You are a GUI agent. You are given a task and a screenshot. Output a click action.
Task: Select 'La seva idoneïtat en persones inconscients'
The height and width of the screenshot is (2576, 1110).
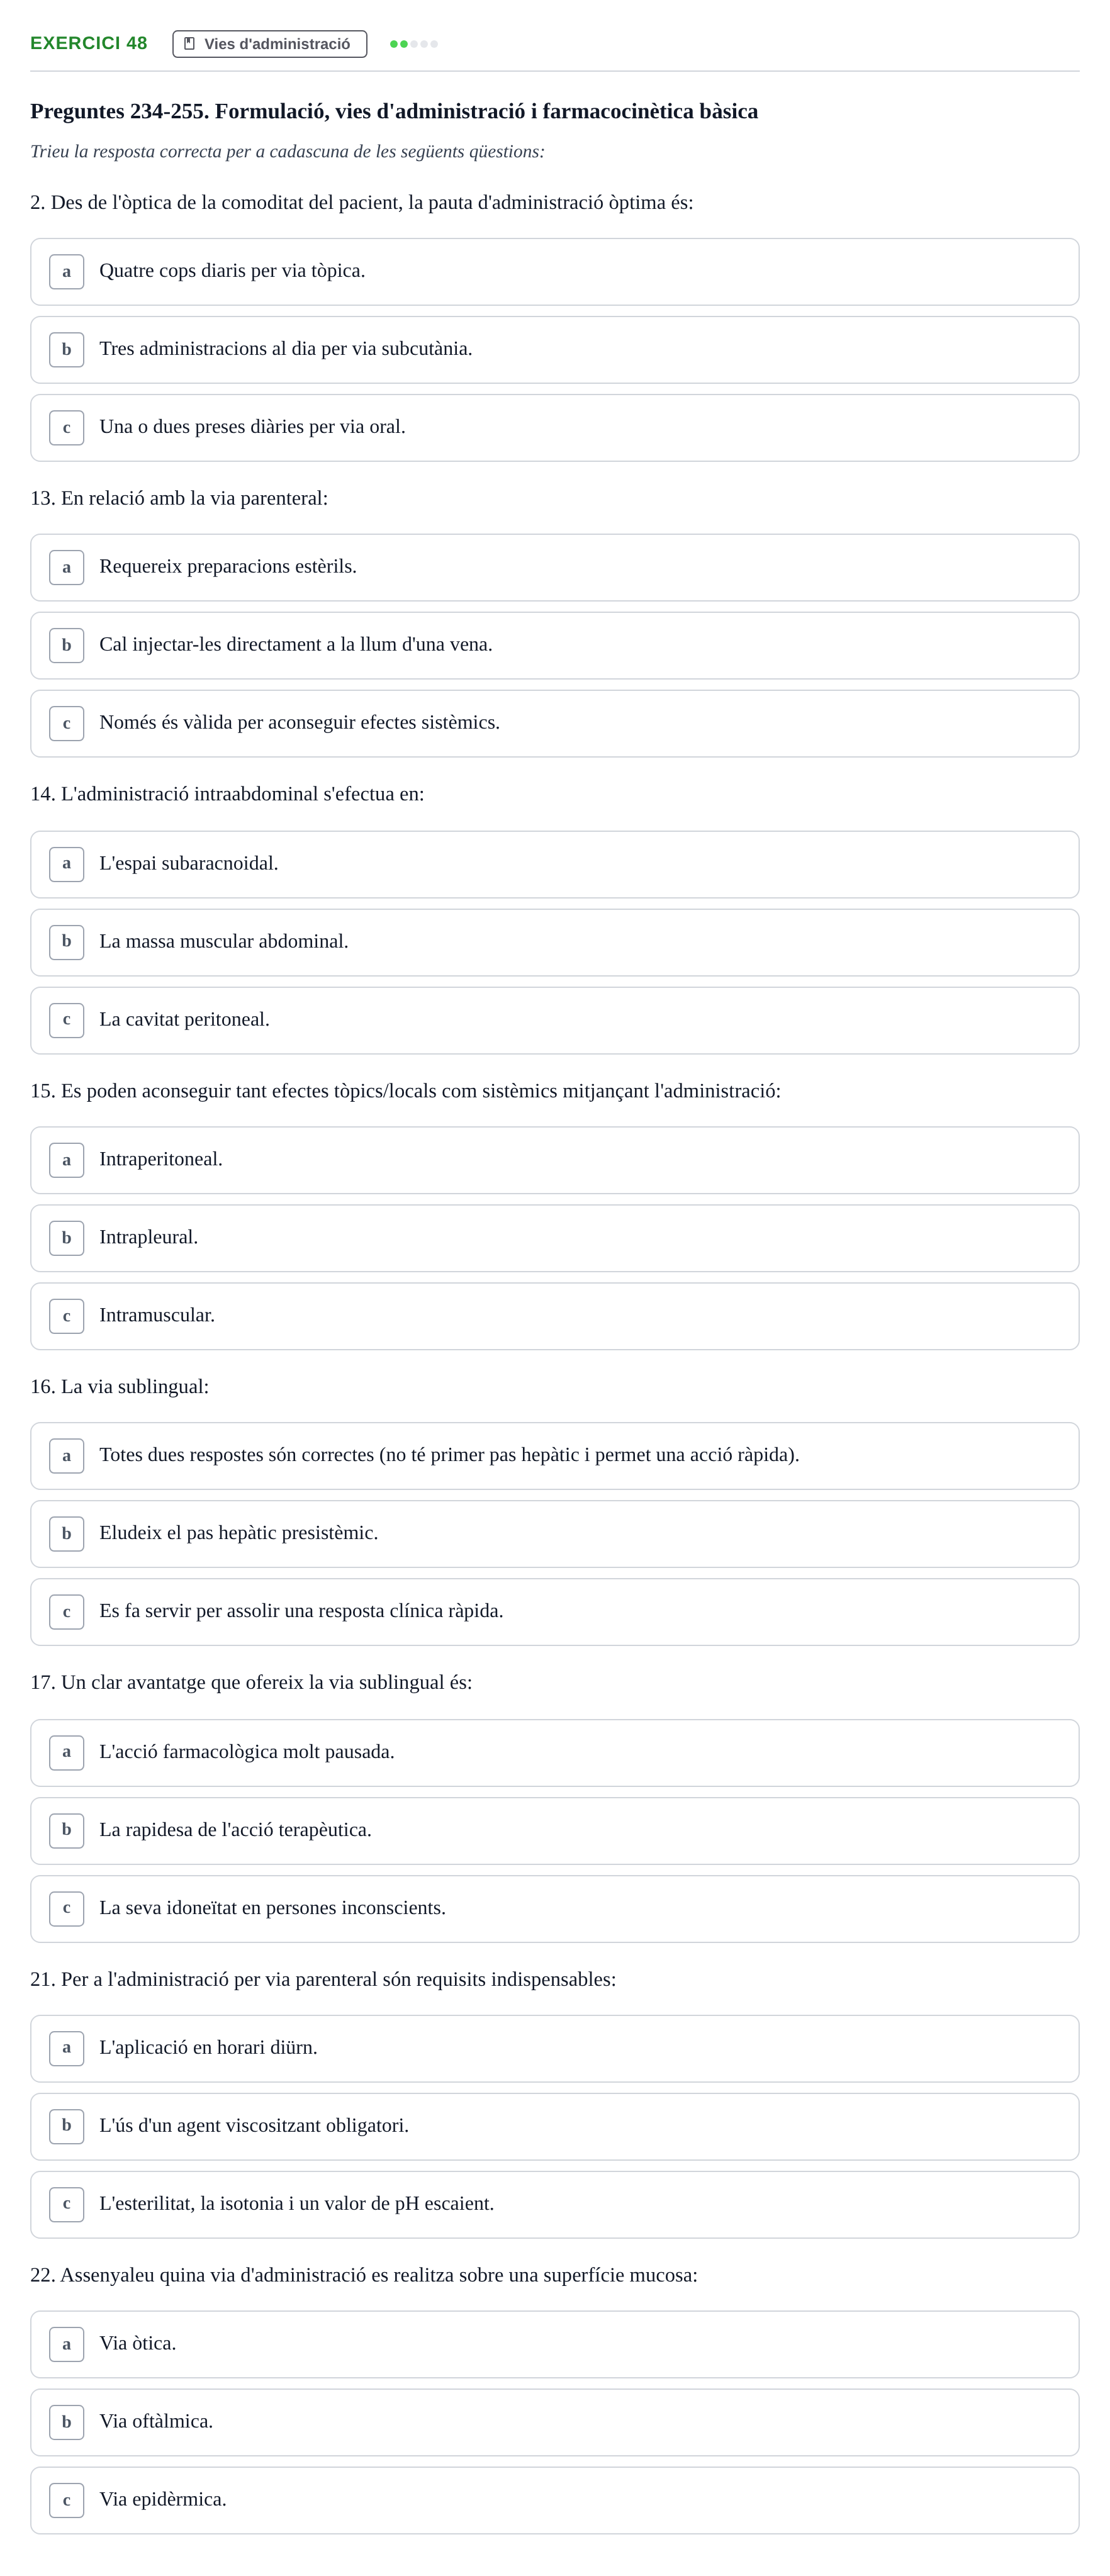tap(555, 1909)
